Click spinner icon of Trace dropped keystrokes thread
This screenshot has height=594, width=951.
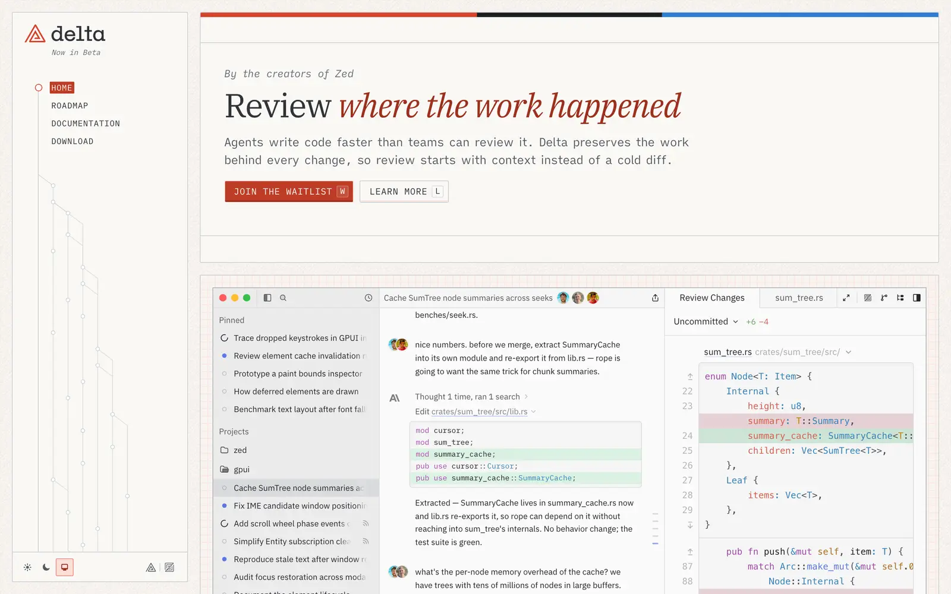[224, 338]
